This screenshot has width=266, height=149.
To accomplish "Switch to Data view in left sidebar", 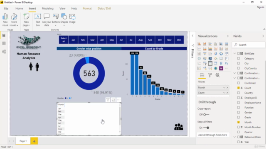I will coord(4,43).
